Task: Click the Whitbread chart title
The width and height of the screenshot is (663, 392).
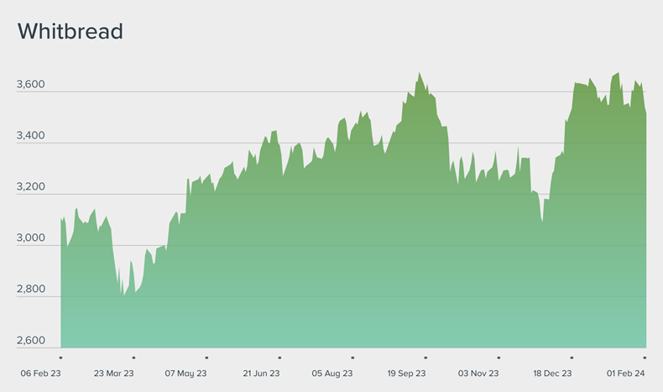Action: click(x=70, y=32)
